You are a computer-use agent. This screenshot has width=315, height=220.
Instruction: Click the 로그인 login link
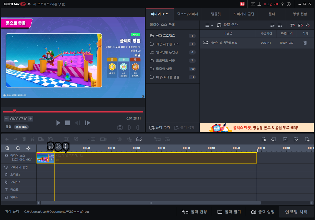tap(268, 4)
